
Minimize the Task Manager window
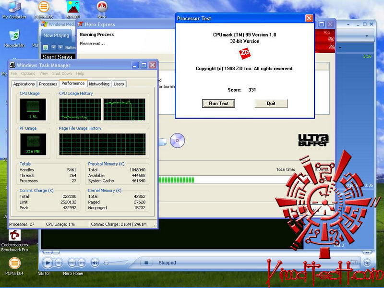pyautogui.click(x=135, y=65)
